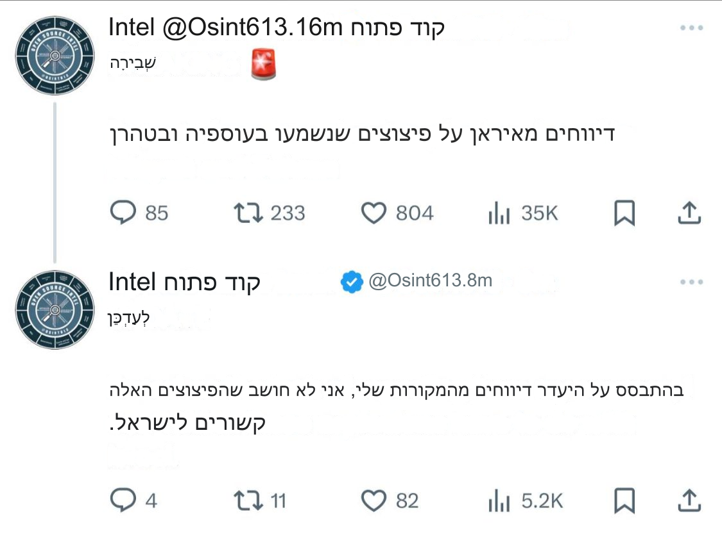Screen dimensions: 722x533
Task: Share the first tweet
Action: pos(687,213)
